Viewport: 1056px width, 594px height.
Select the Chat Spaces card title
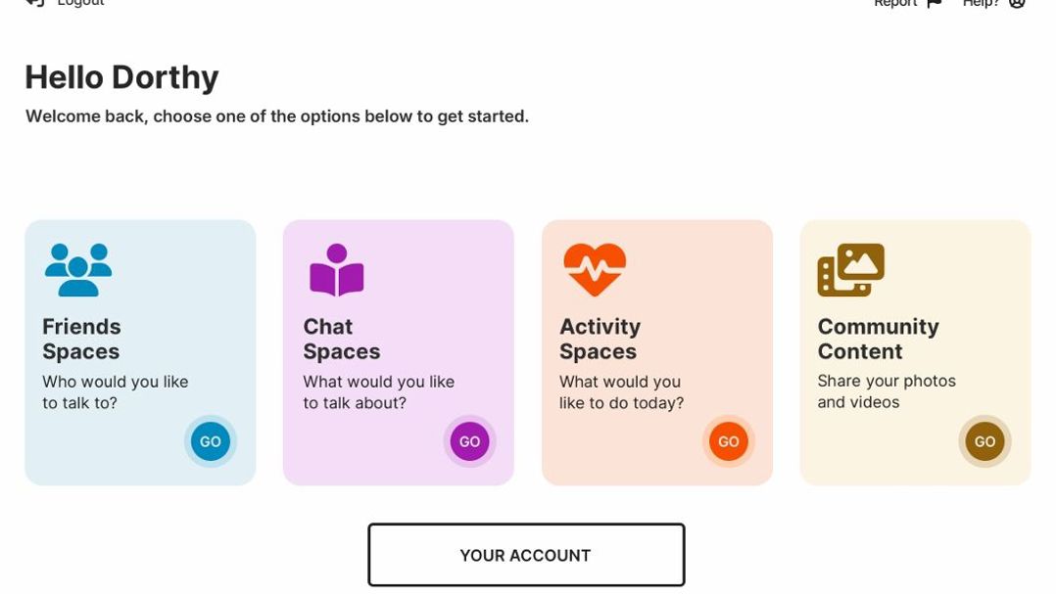[x=341, y=339]
